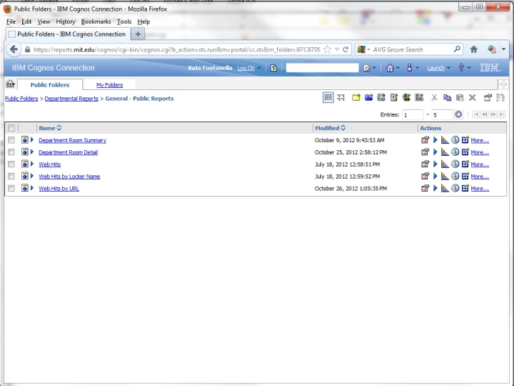The height and width of the screenshot is (386, 514).
Task: Open the Launch dropdown menu
Action: click(438, 68)
